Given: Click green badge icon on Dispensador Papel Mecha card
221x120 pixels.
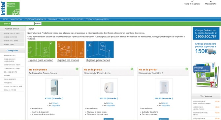Looking at the screenshot, I should click(x=132, y=69).
